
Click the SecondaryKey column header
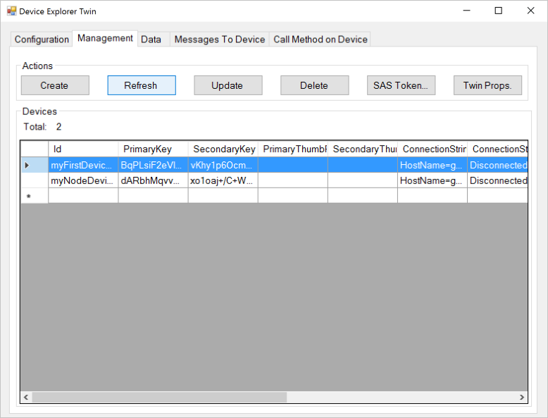point(223,149)
